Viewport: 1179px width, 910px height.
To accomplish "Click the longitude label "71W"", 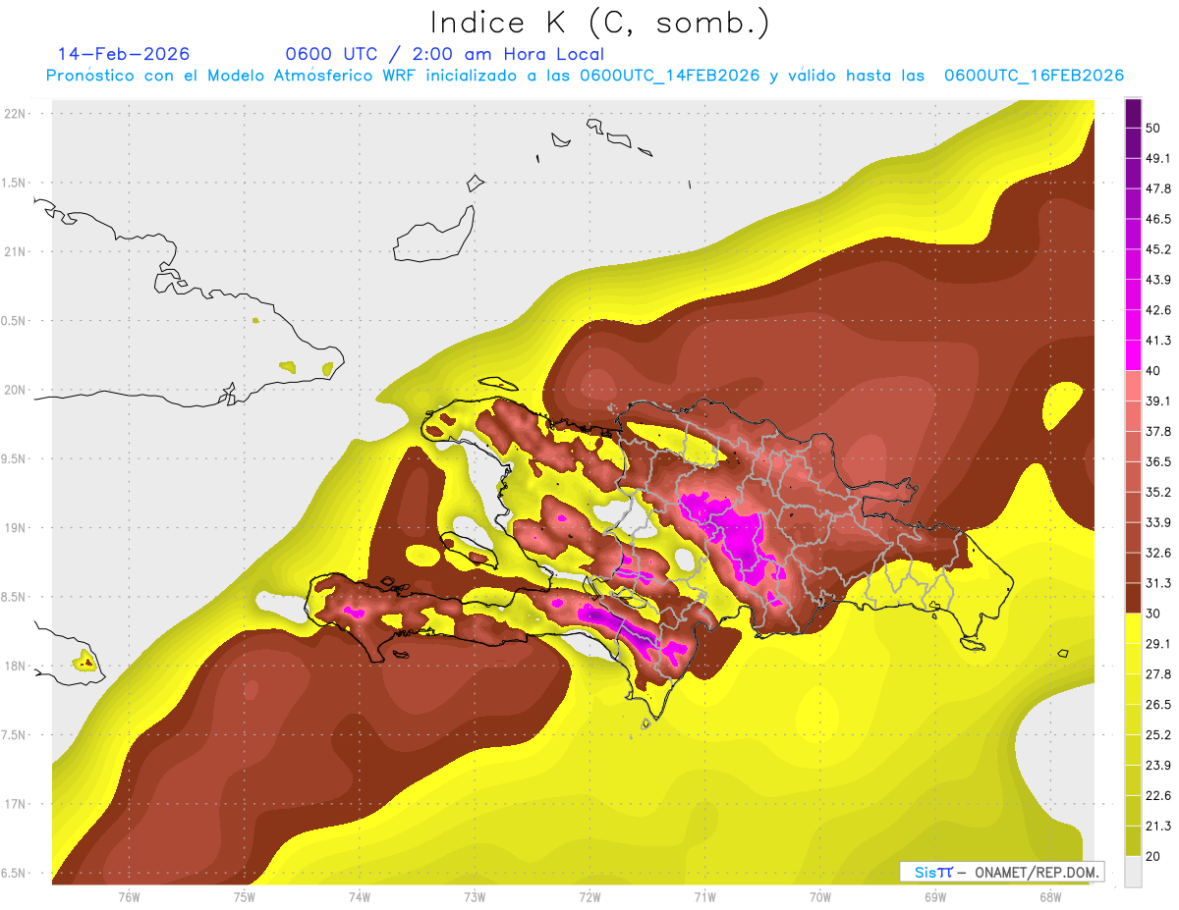I will [x=704, y=897].
